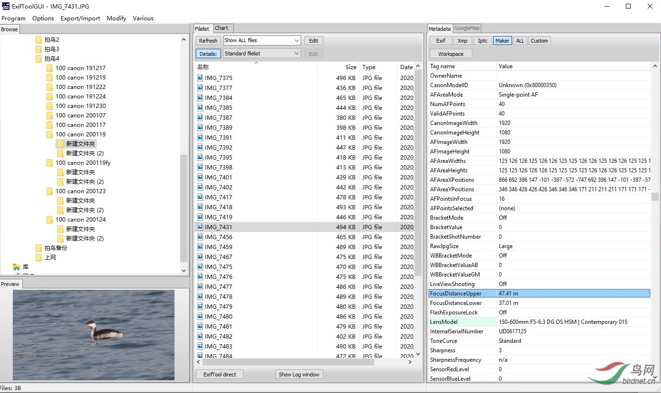This screenshot has height=393, width=661.
Task: Click folder icon of 100 canon 191219
Action: pos(49,78)
